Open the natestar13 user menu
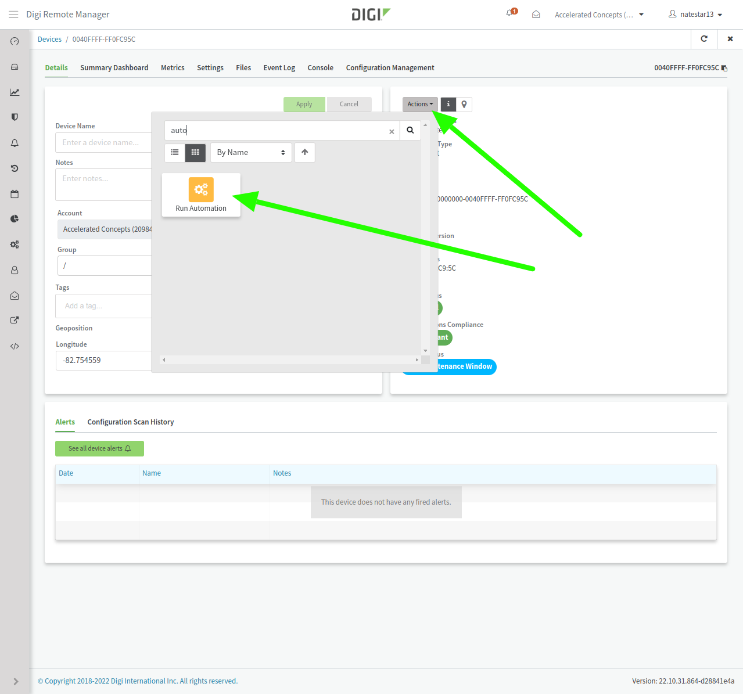 695,15
